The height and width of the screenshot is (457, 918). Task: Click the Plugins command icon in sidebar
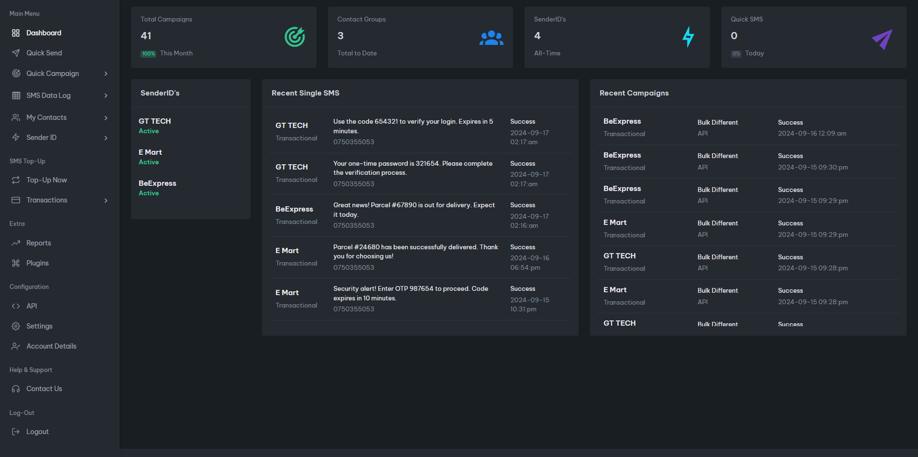tap(16, 263)
